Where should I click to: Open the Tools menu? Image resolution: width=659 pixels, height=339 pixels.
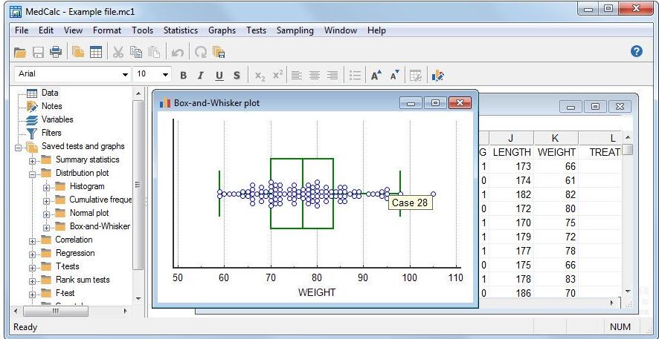[142, 30]
